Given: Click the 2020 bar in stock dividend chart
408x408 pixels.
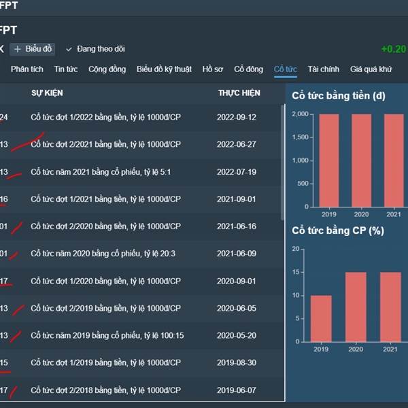Looking at the screenshot, I should tap(356, 307).
